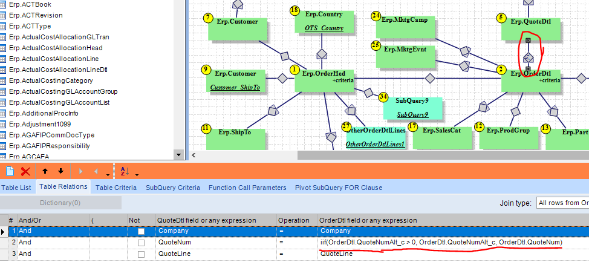Click the diagram horizontal scrollbar thumb
The width and height of the screenshot is (589, 265).
point(443,155)
